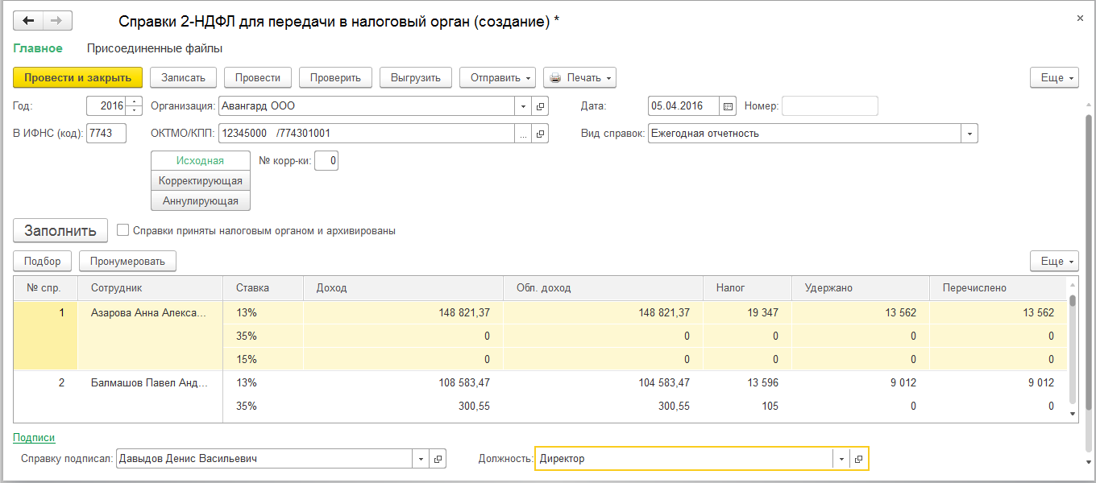1096x483 pixels.
Task: Click the Провести button
Action: [x=258, y=77]
